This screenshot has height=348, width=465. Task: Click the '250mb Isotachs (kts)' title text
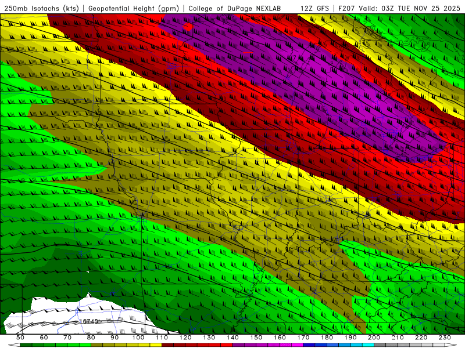click(x=41, y=8)
